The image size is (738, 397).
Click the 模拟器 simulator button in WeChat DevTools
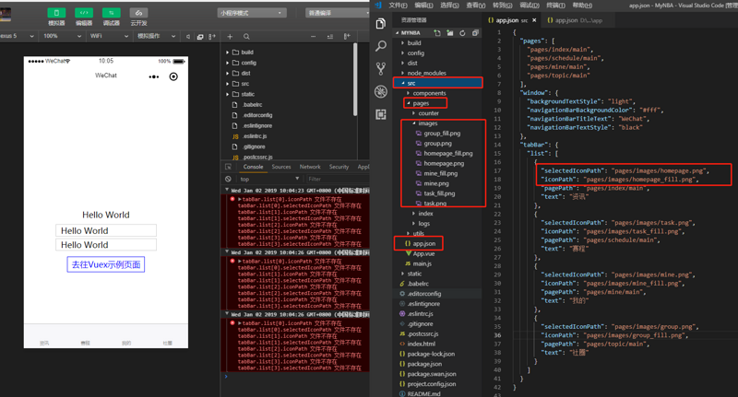56,13
